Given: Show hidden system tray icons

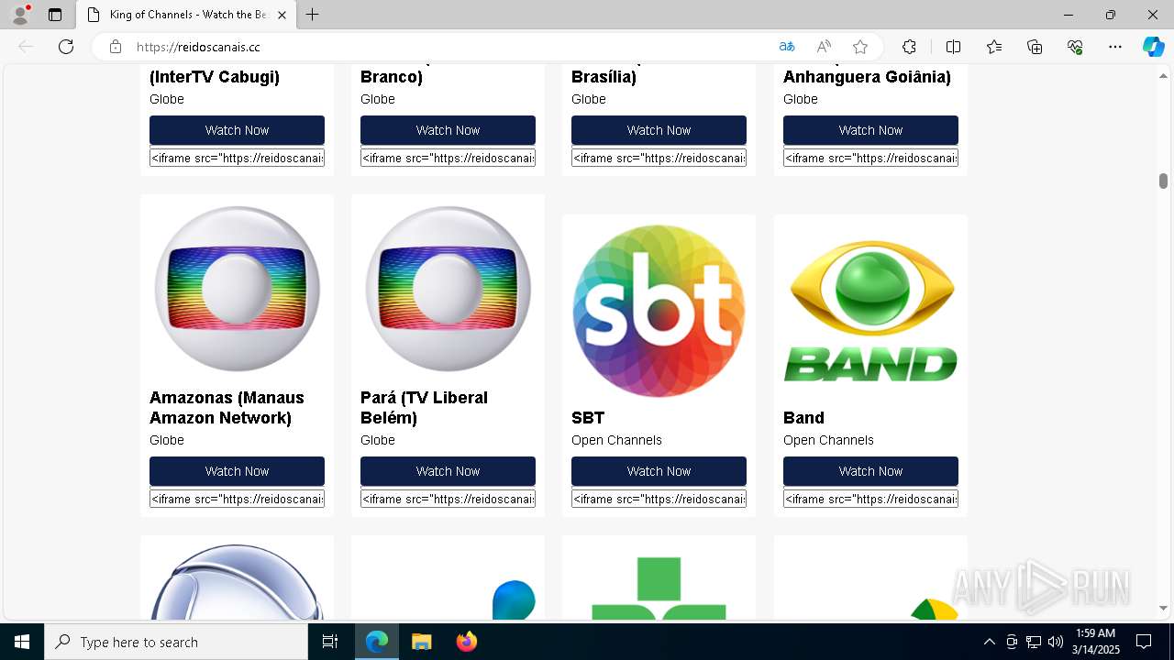Looking at the screenshot, I should point(989,642).
